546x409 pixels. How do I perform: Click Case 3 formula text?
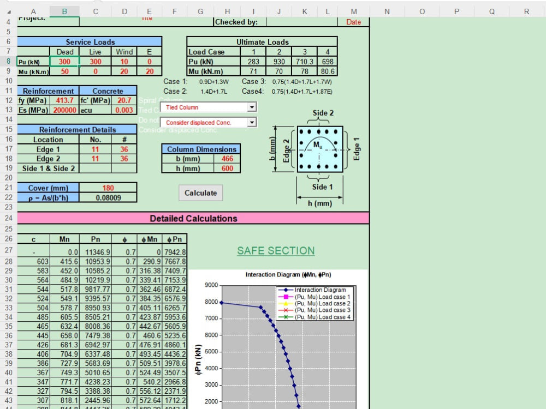(302, 82)
